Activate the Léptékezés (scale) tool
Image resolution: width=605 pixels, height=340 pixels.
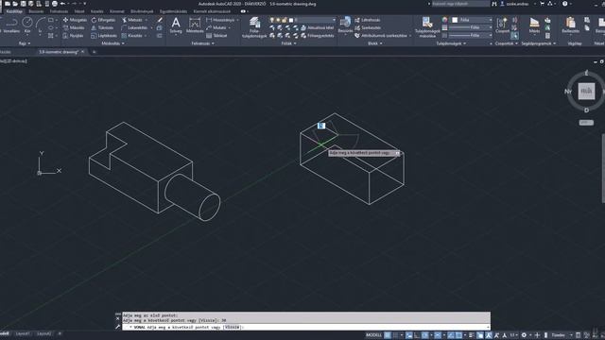point(104,36)
